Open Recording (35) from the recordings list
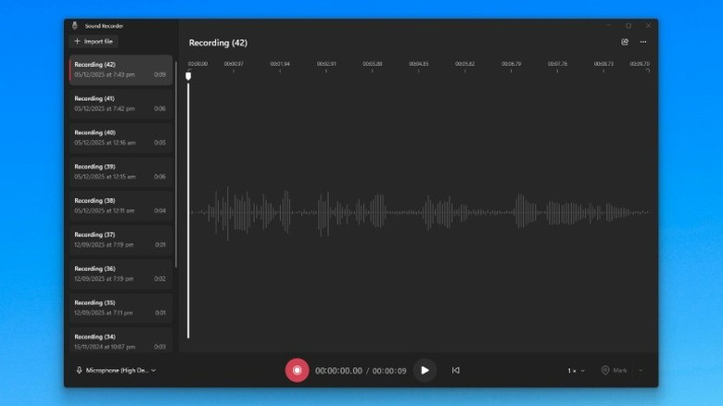 (120, 307)
